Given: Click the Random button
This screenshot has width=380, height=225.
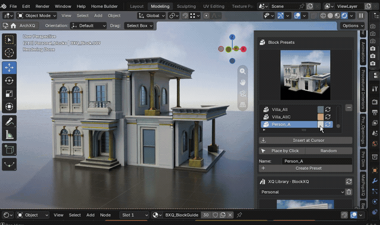Looking at the screenshot, I should (x=328, y=151).
